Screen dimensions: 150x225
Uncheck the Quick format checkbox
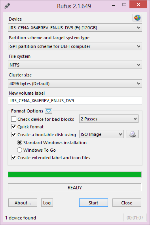13,127
